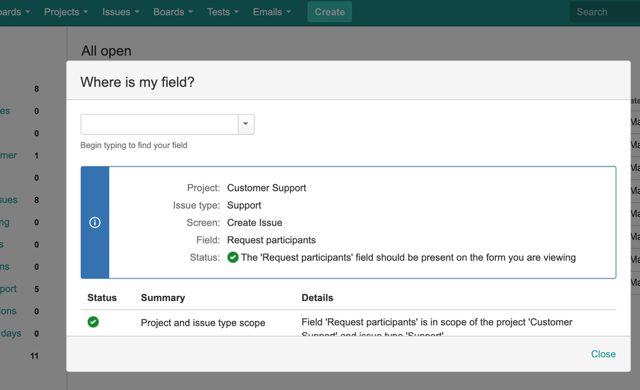This screenshot has height=390, width=640.
Task: Click the info icon in blue panel
Action: pyautogui.click(x=95, y=223)
